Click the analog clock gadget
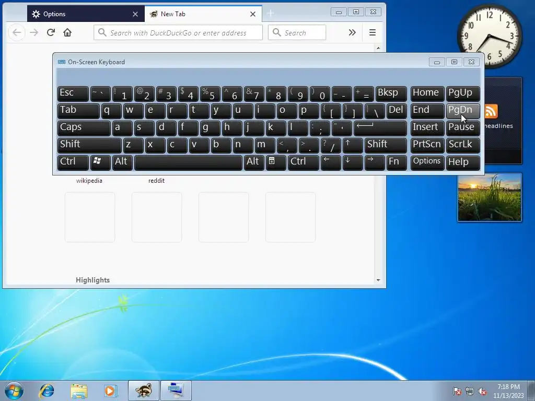The image size is (535, 401). pyautogui.click(x=489, y=36)
